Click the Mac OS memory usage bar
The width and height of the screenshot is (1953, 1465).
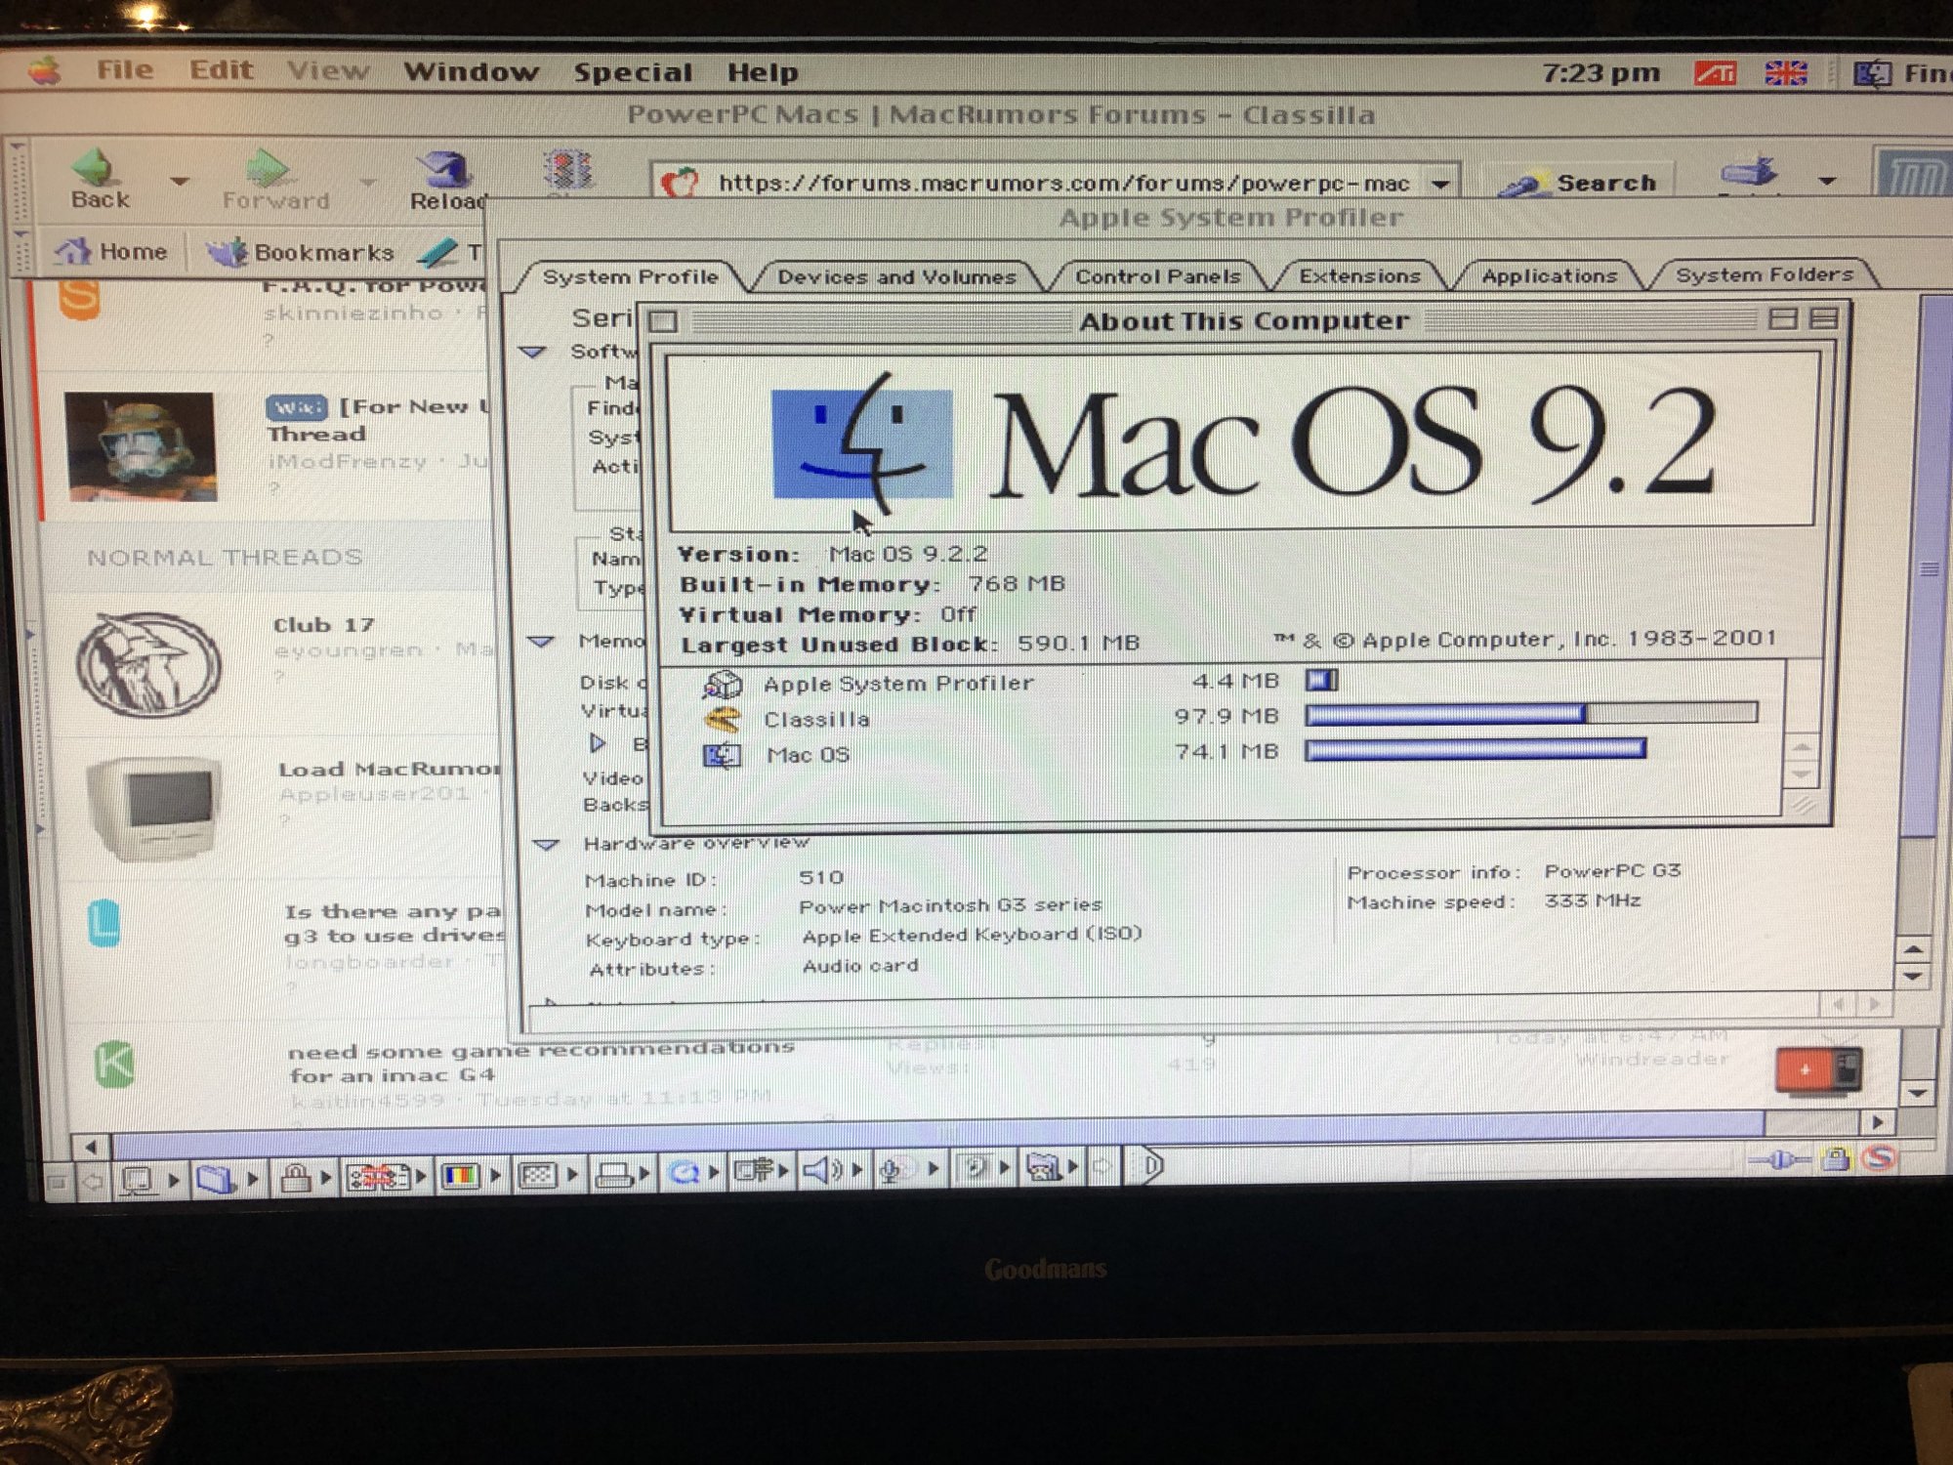(1475, 750)
